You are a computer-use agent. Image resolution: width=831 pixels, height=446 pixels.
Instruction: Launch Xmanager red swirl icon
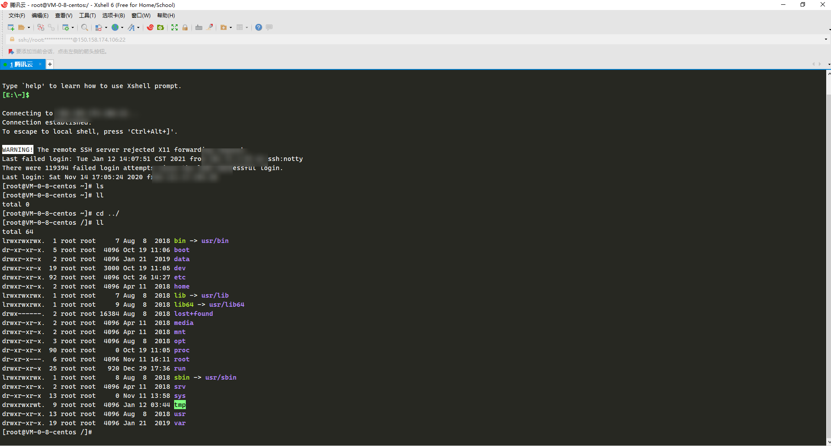coord(150,27)
